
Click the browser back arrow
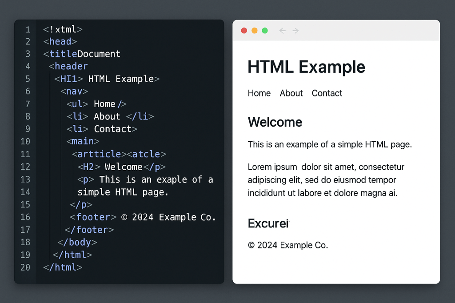[282, 31]
